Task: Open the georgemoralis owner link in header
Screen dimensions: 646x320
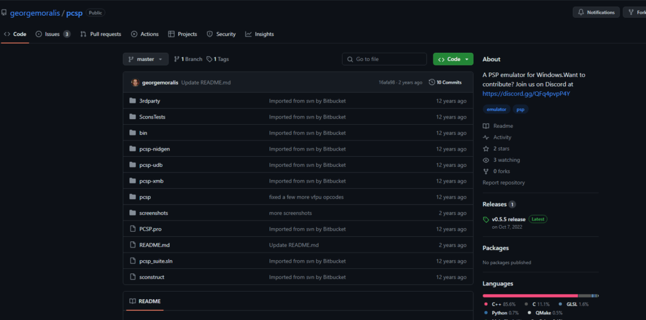Action: tap(35, 13)
